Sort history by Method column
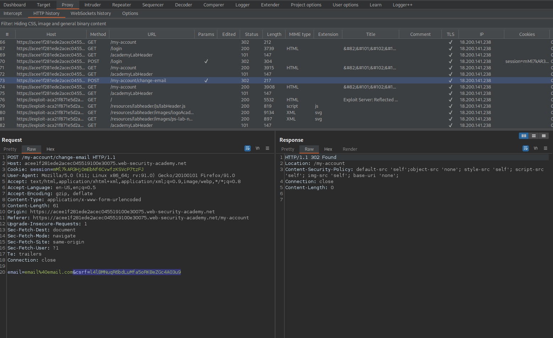Screen dimensions: 553x338 point(98,34)
